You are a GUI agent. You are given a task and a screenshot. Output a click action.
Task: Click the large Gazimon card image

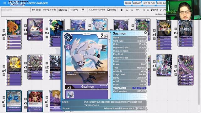(x=86, y=65)
